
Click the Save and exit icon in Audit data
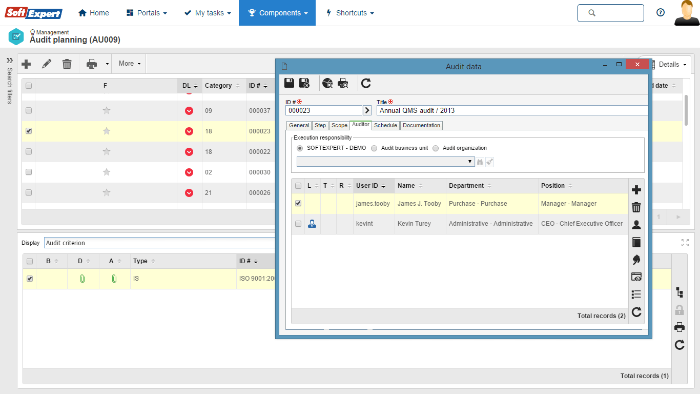tap(304, 83)
